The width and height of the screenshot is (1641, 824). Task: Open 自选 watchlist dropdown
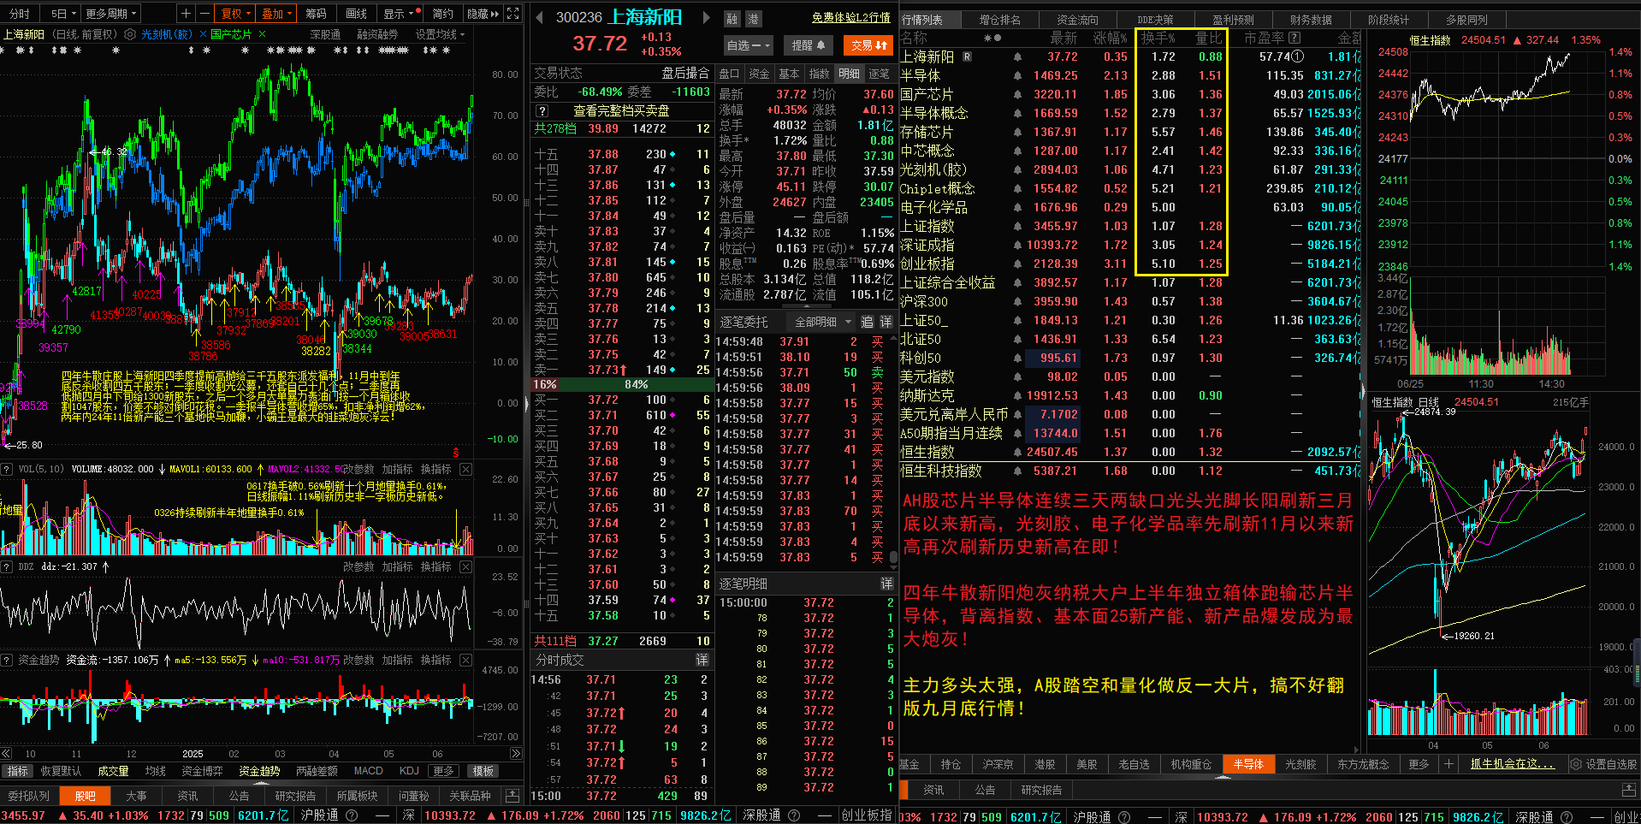(x=749, y=45)
